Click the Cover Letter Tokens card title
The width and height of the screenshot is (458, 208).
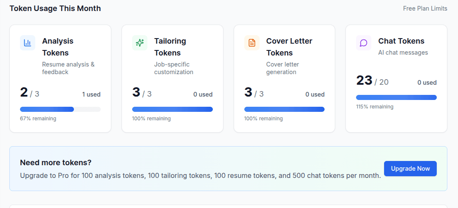click(x=289, y=47)
